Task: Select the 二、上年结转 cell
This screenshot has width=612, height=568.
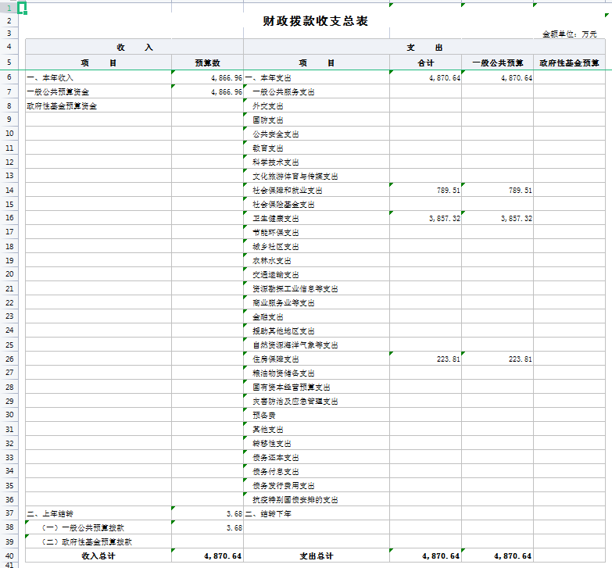Action: [x=50, y=513]
